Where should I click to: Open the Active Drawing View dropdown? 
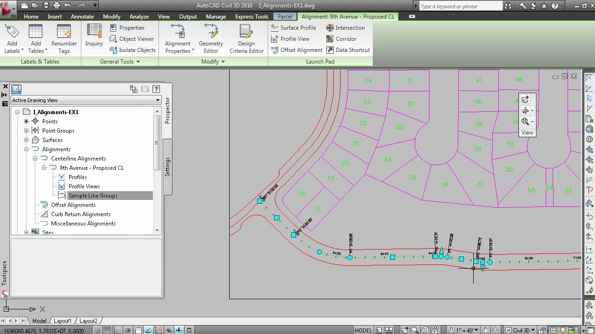point(86,100)
